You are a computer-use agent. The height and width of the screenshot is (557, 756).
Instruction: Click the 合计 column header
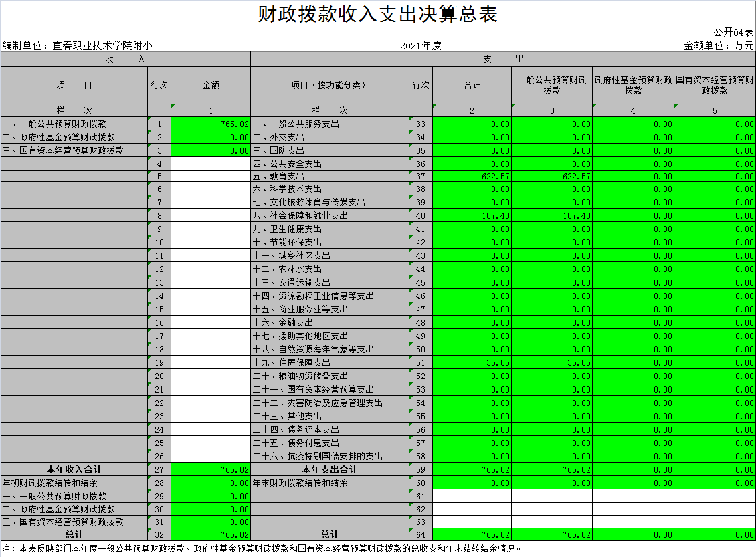click(472, 85)
